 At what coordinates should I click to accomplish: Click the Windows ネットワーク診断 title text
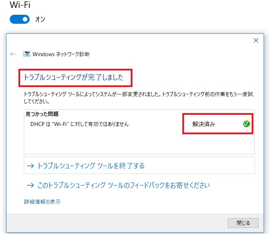tap(61, 54)
